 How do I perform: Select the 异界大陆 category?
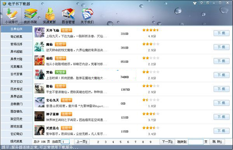tap(16, 59)
